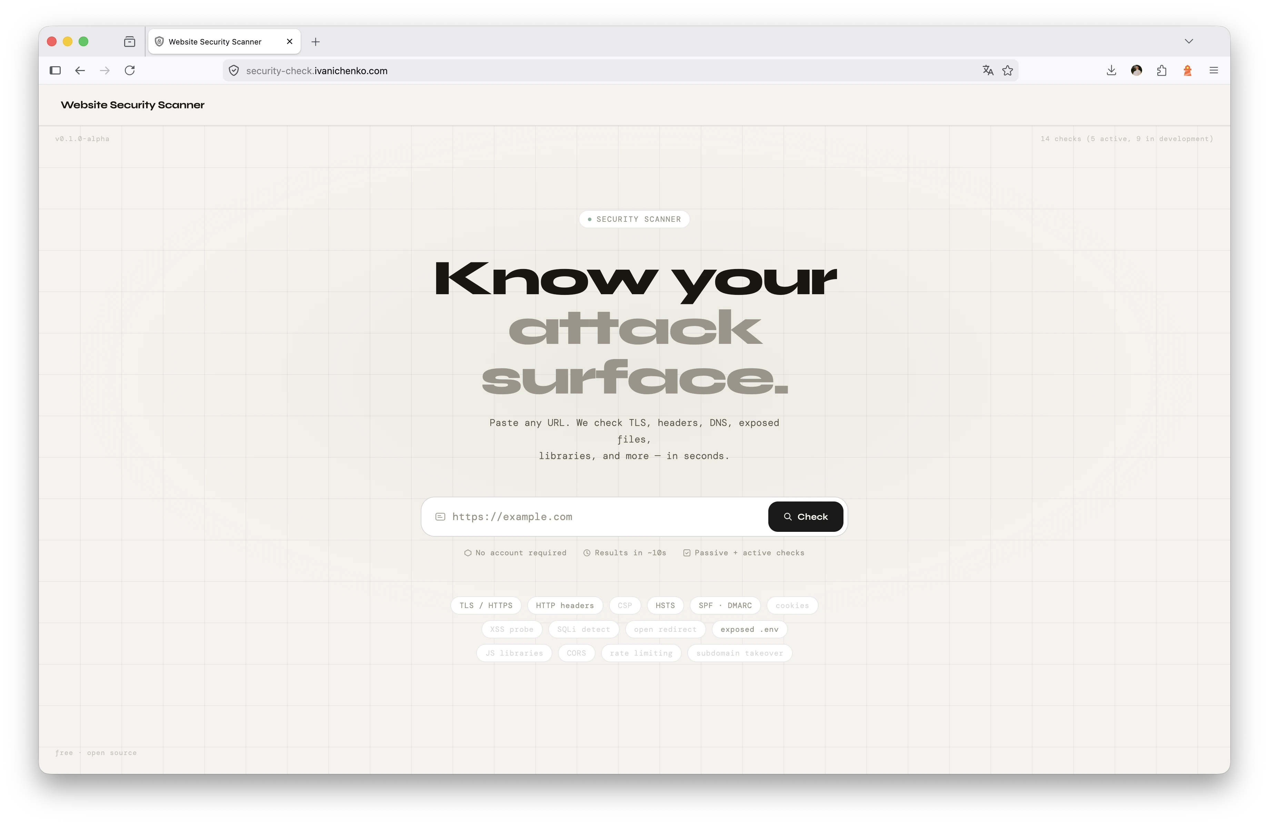The height and width of the screenshot is (825, 1269).
Task: Click the XSS probe chip
Action: click(x=512, y=630)
